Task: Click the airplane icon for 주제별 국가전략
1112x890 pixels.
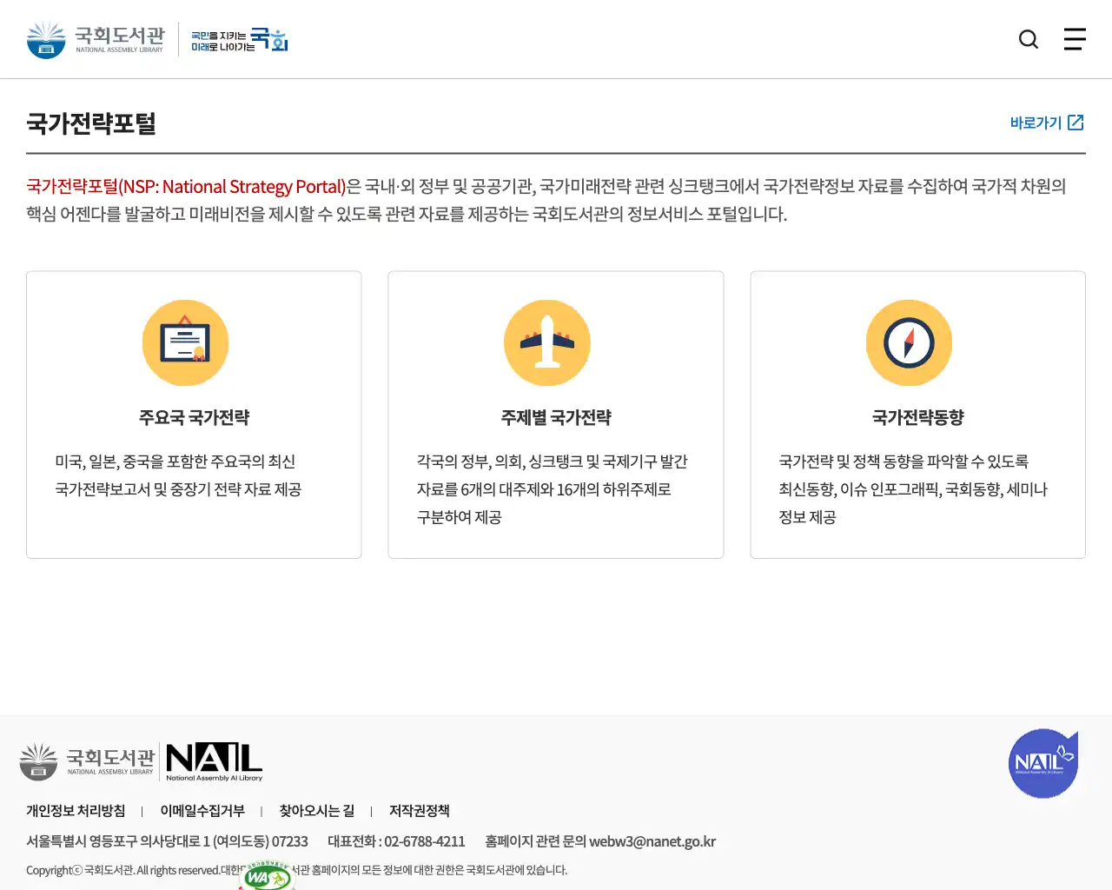Action: [x=547, y=342]
